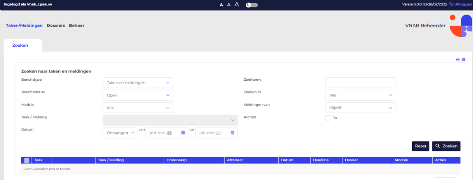
Task: Expand the 'Meldingen van' Mijzelf dropdown
Action: point(360,107)
